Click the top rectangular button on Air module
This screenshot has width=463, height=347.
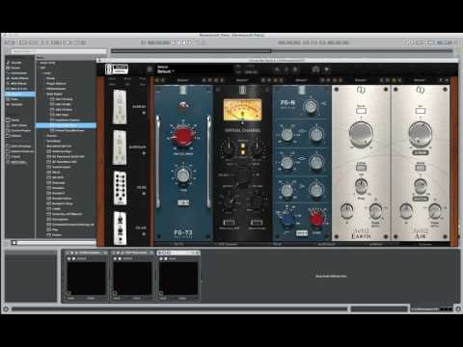[421, 111]
